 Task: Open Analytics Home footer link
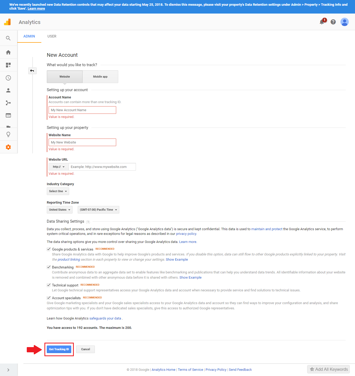[x=163, y=370]
